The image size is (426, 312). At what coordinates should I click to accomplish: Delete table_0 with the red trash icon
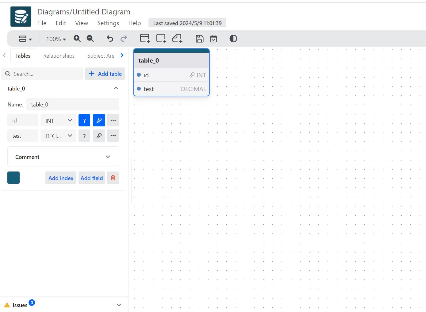tap(113, 178)
